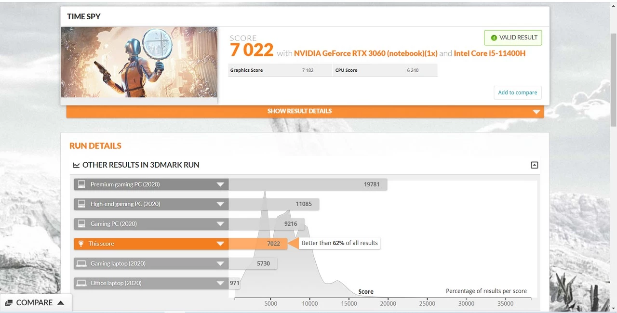Click the 19781 Premium gaming PC score bar
Viewport: 617px width, 313px height.
coord(308,184)
